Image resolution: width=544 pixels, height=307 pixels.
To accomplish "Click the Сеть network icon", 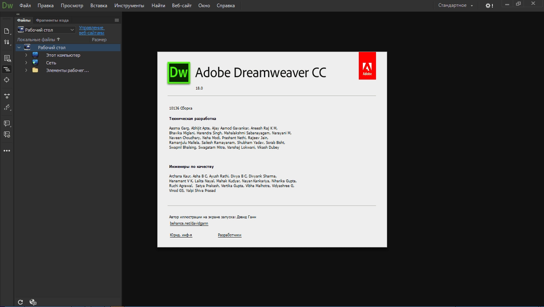I will pyautogui.click(x=35, y=63).
